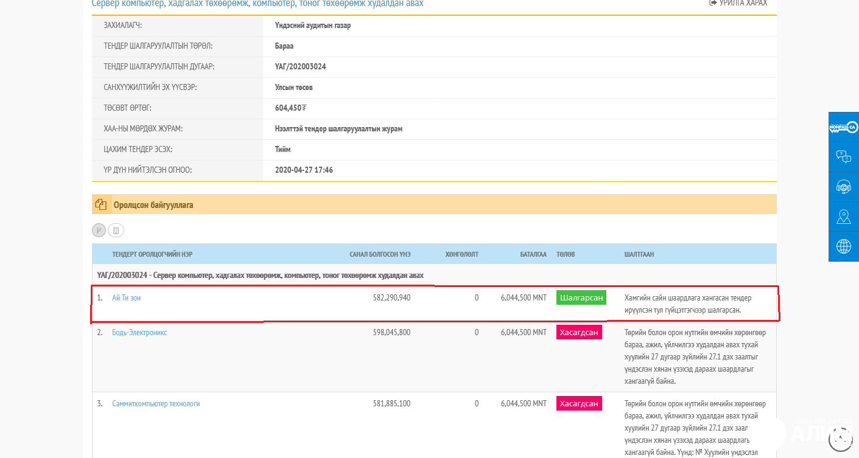
Task: Click ҮР ДҮН НИЙТЭЛСЭН ОГНОО: label
Action: 148,170
